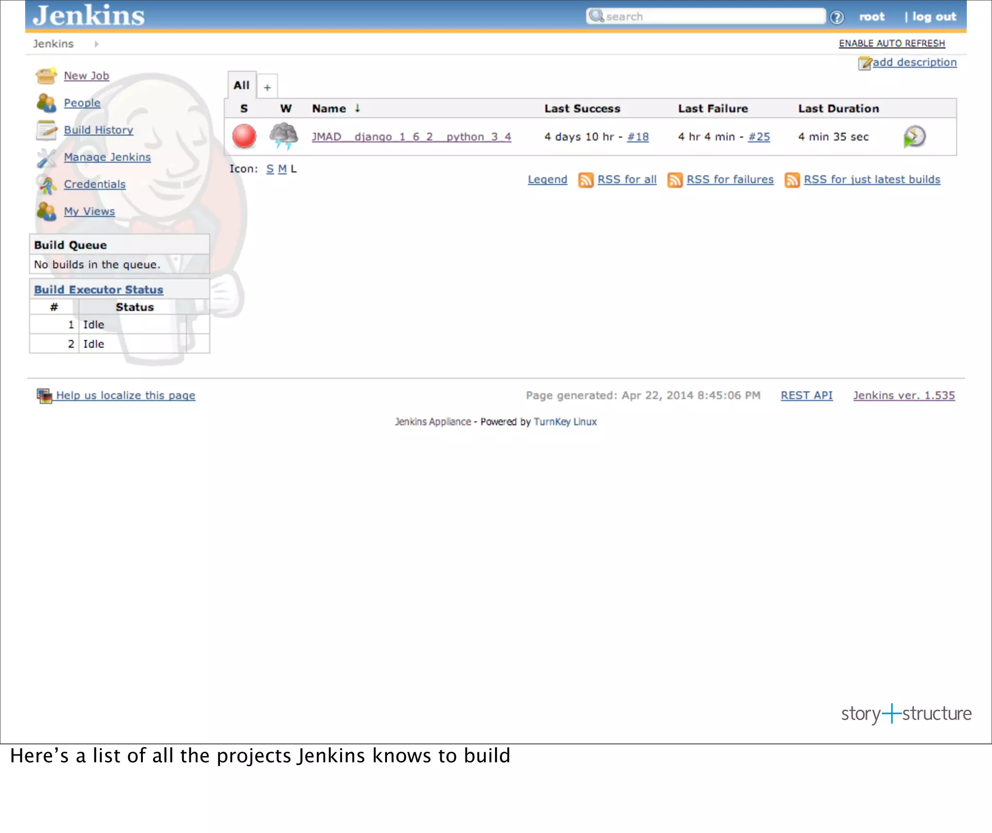Click the My Views icon

(46, 211)
